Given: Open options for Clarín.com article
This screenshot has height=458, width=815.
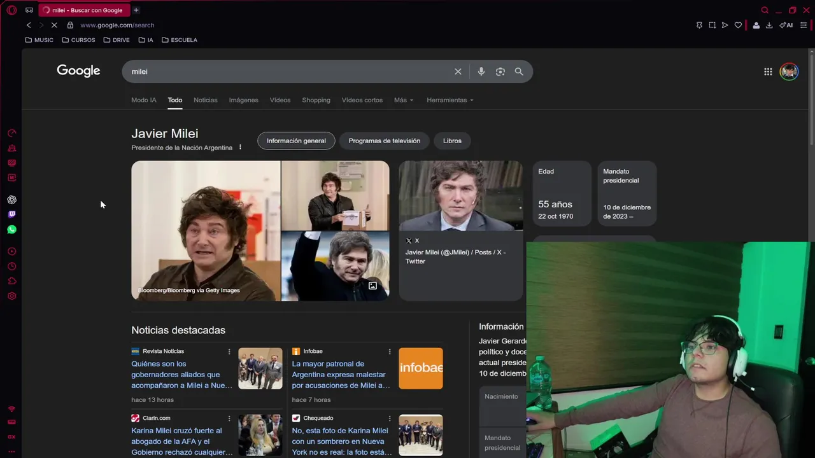Looking at the screenshot, I should (229, 418).
